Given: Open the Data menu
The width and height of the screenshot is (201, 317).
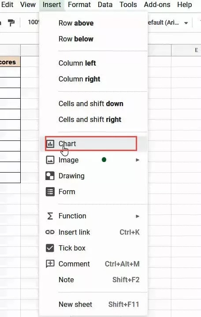Looking at the screenshot, I should pyautogui.click(x=105, y=4).
